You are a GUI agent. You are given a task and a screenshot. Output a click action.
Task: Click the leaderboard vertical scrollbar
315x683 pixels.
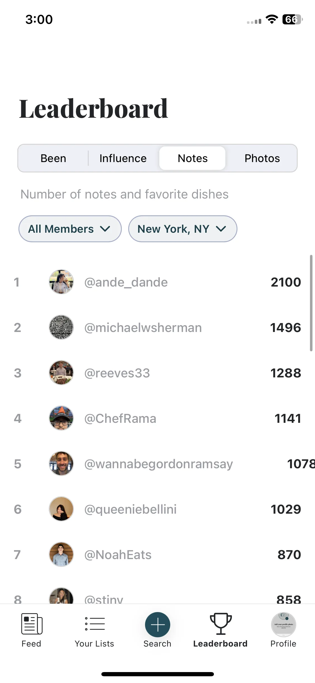(311, 303)
